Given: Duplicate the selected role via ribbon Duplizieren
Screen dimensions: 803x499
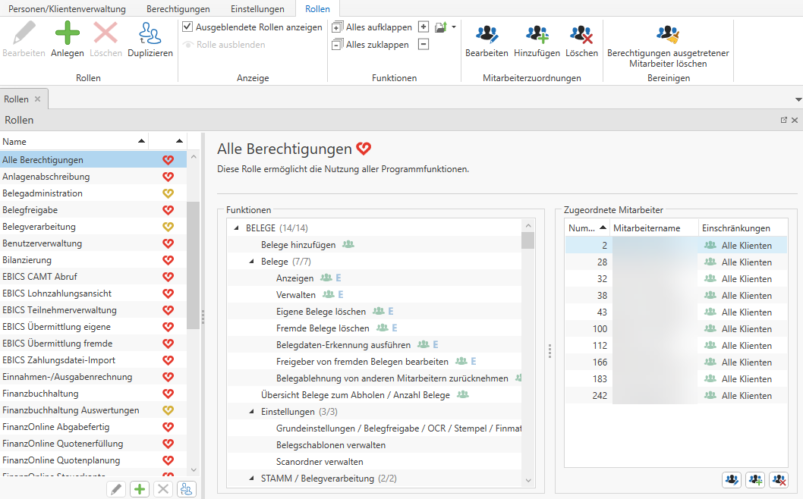Looking at the screenshot, I should pyautogui.click(x=150, y=39).
